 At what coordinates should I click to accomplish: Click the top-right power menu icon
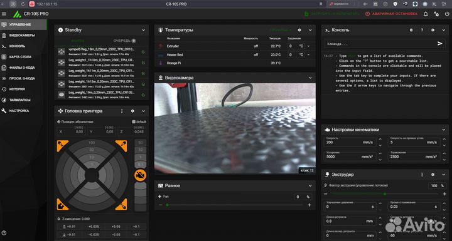447,14
